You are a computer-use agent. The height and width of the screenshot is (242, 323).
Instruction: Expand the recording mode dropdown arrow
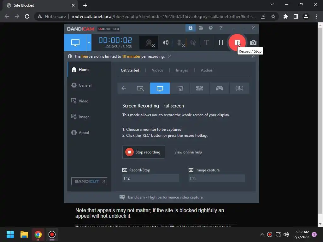[89, 43]
